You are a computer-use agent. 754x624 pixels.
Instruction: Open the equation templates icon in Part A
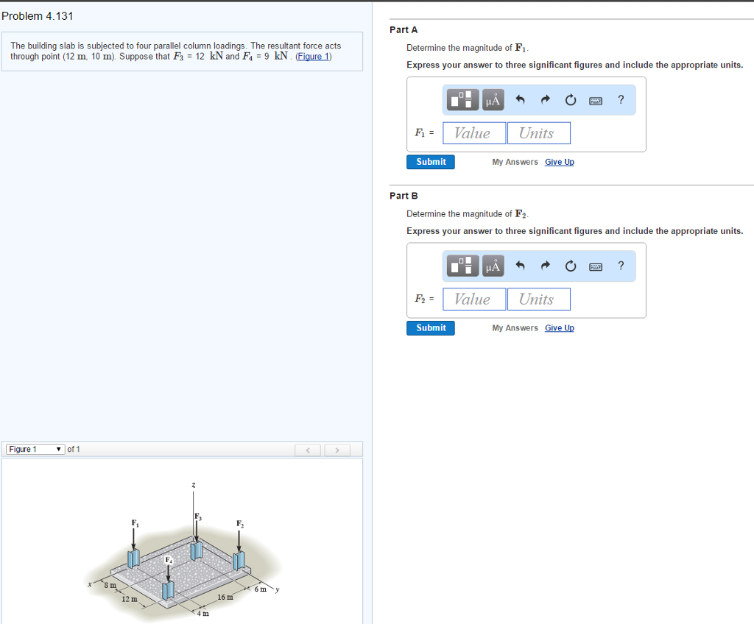[462, 99]
